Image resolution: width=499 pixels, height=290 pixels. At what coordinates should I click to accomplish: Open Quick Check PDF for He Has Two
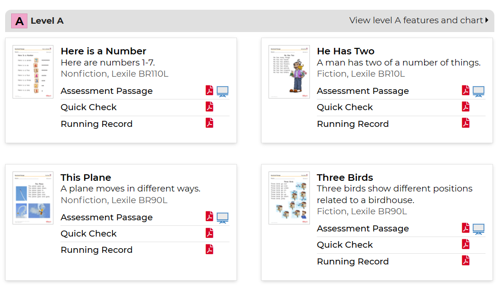click(x=466, y=107)
